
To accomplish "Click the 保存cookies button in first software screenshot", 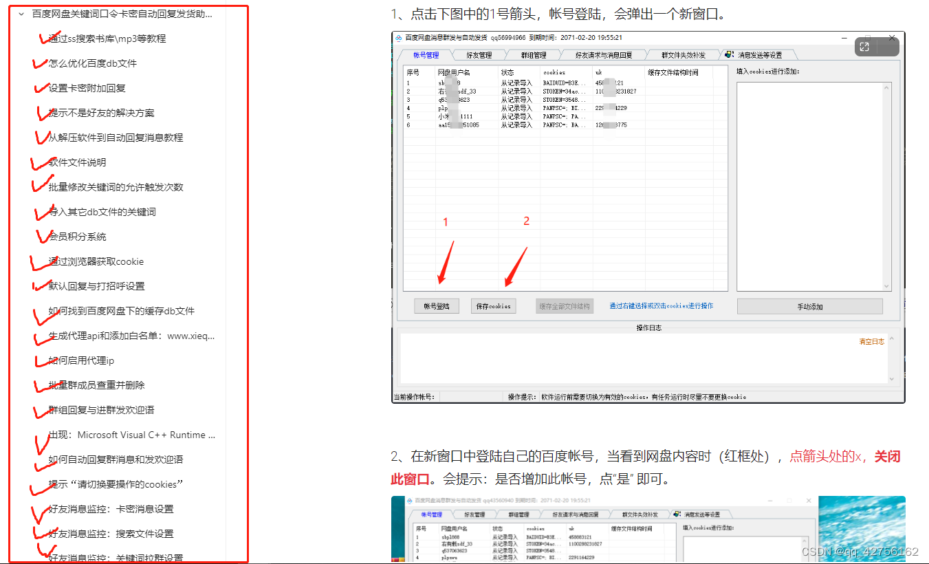I will pyautogui.click(x=494, y=306).
